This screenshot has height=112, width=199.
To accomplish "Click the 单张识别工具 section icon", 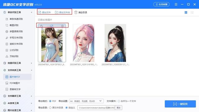I will click(5, 12).
